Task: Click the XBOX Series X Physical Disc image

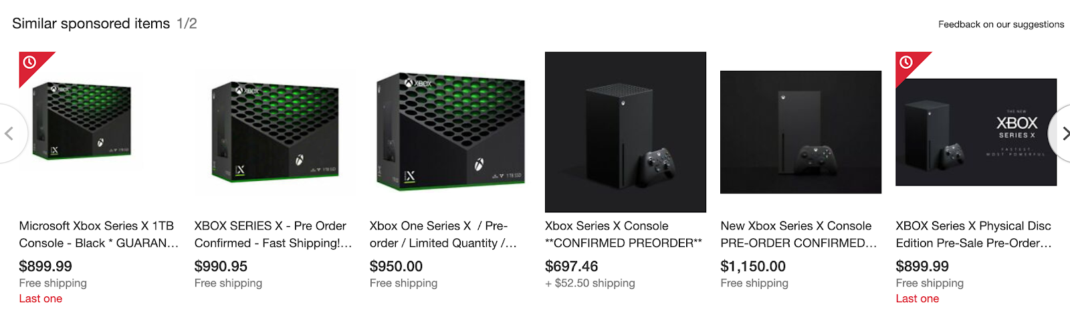Action: point(976,132)
